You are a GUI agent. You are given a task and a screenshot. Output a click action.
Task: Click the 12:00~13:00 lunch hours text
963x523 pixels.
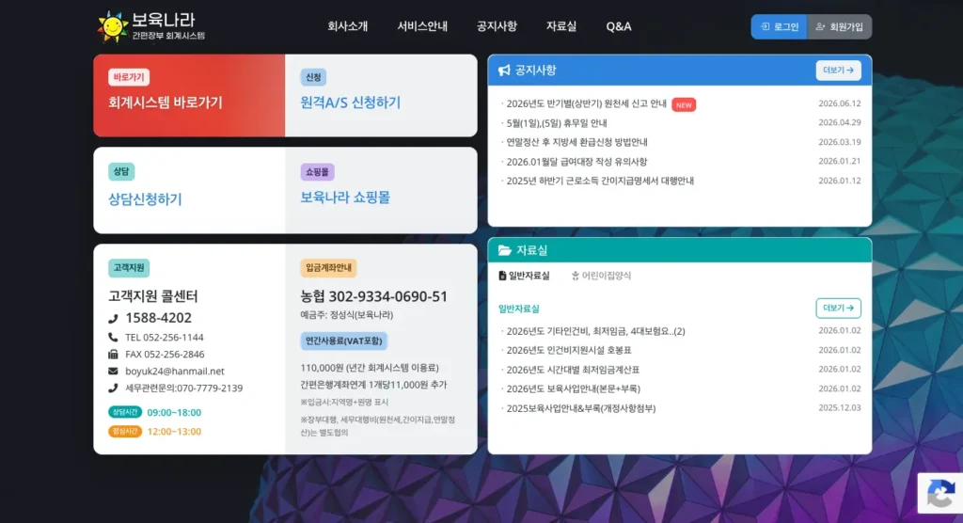(174, 432)
